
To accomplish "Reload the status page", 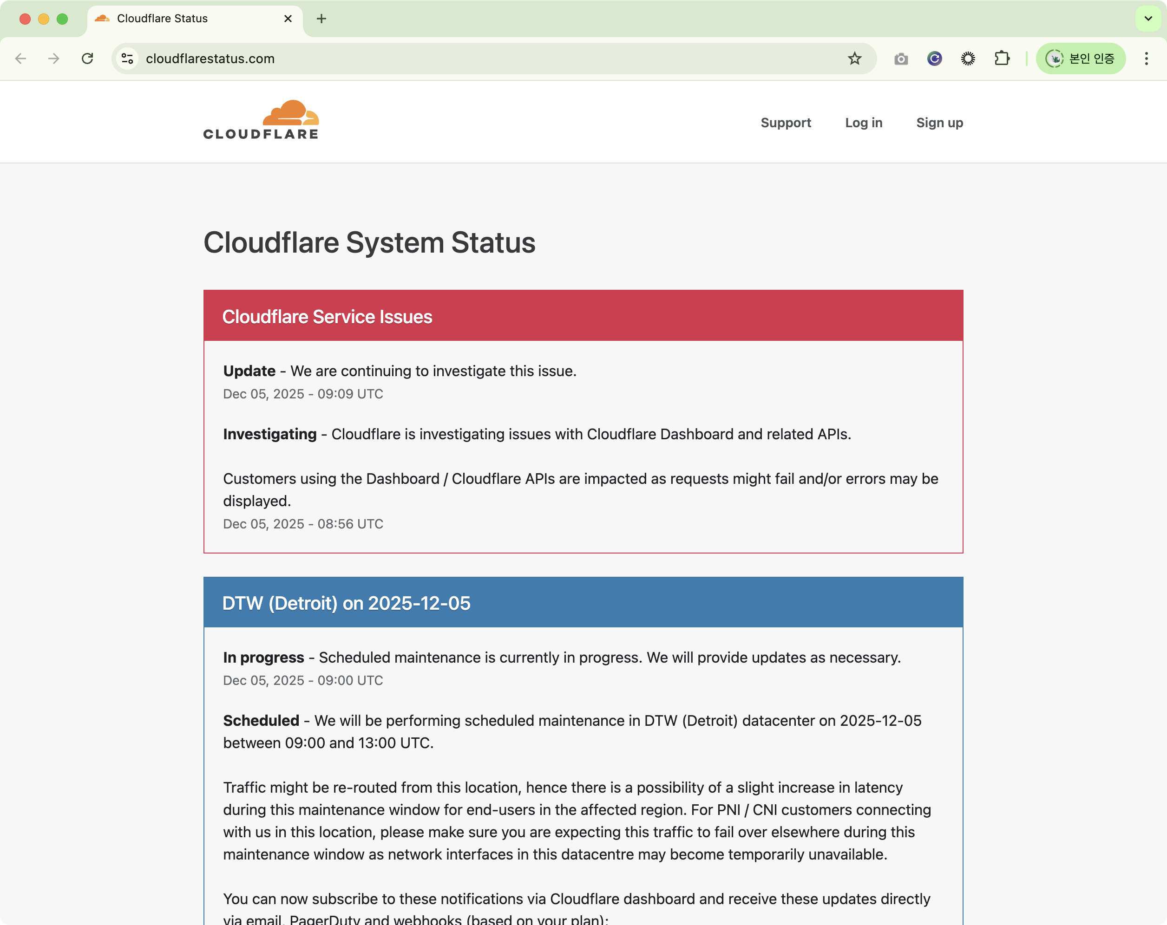I will (87, 59).
